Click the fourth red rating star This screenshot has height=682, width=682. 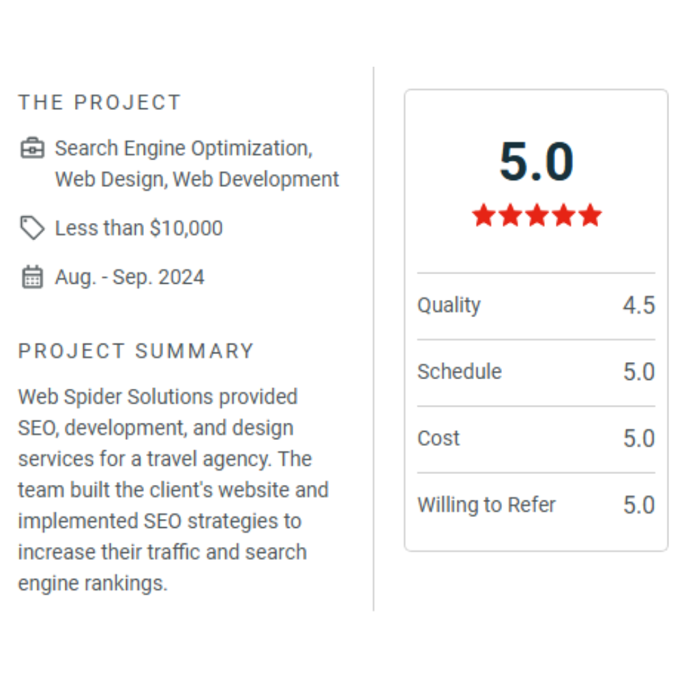563,216
